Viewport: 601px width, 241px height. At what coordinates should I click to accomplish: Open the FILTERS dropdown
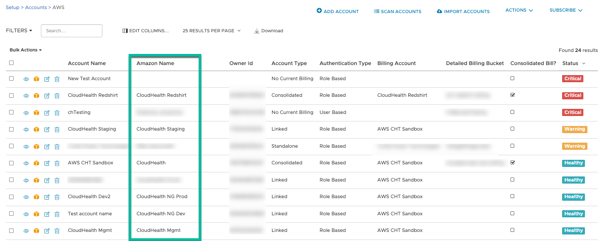point(19,31)
